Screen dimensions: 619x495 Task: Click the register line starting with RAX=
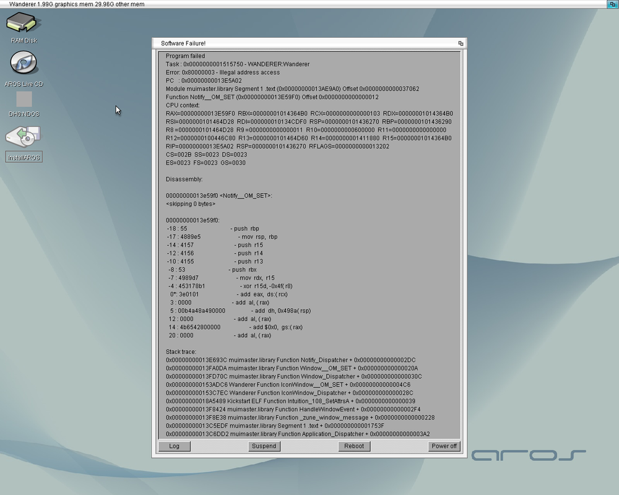click(309, 114)
